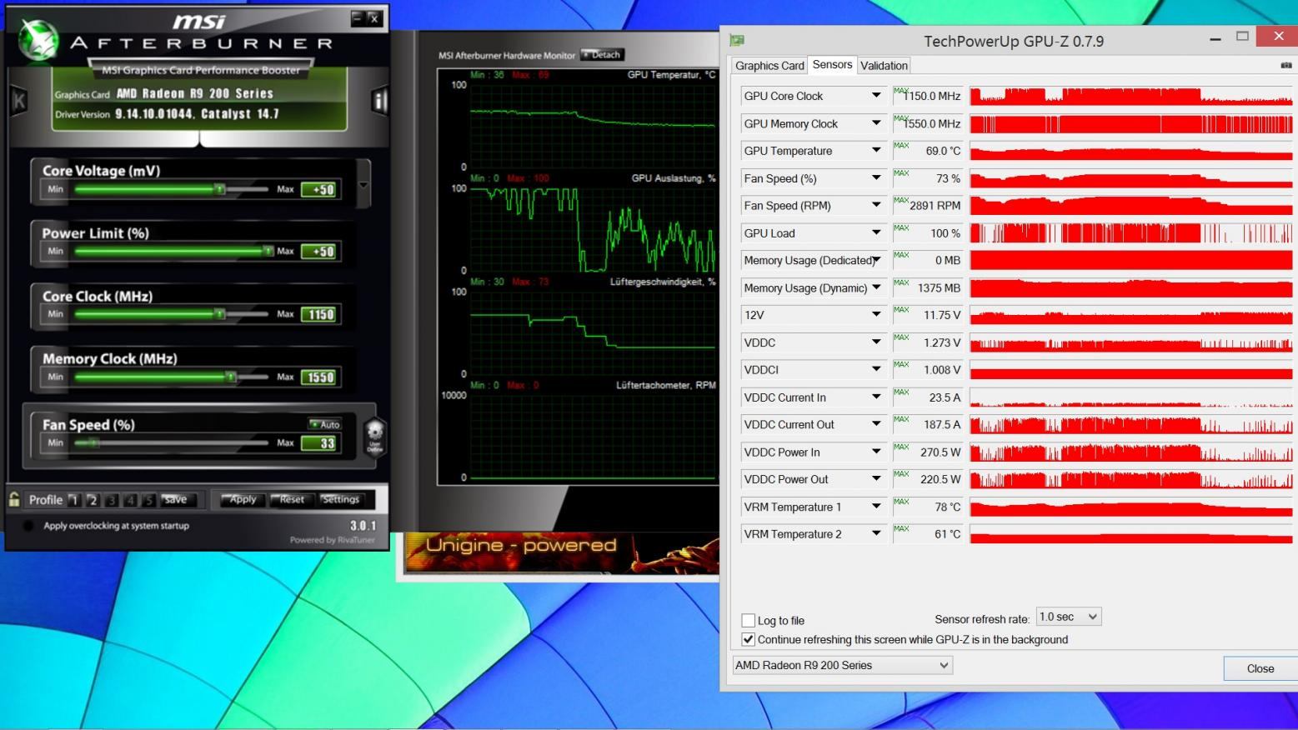Image resolution: width=1298 pixels, height=730 pixels.
Task: Click the User Define fan gear icon
Action: click(374, 436)
